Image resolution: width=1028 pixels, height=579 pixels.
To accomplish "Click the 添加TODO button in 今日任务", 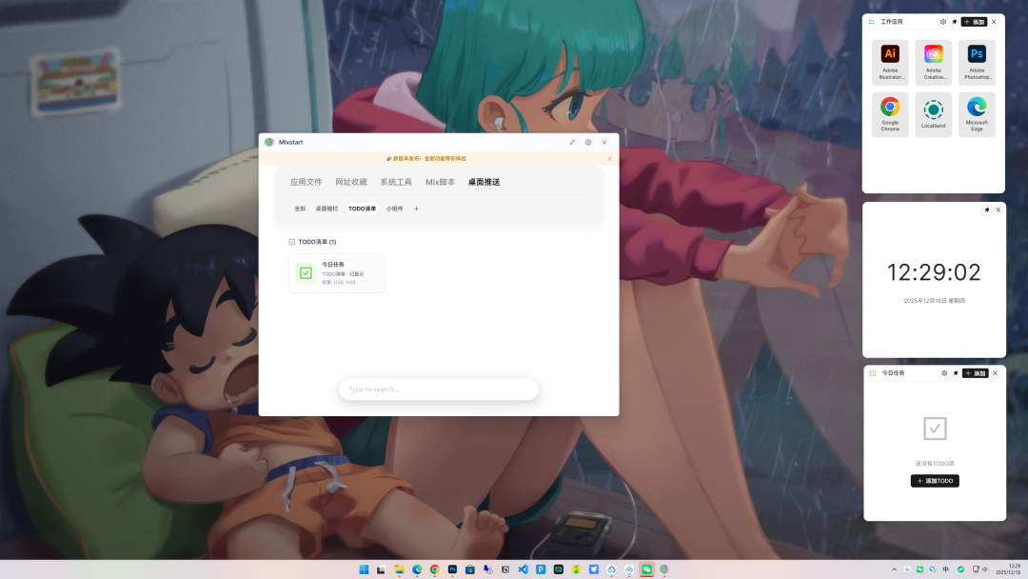I will (934, 481).
